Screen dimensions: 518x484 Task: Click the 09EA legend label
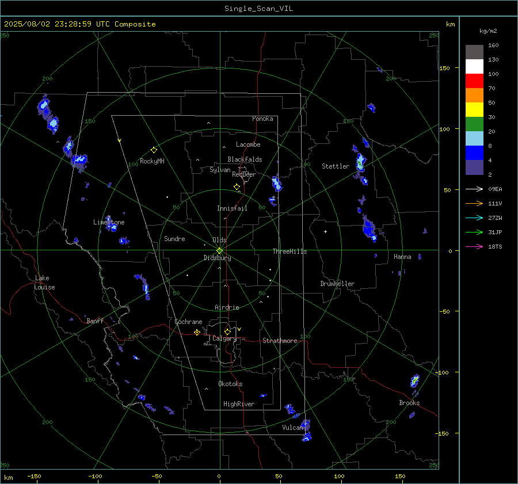[x=495, y=189]
